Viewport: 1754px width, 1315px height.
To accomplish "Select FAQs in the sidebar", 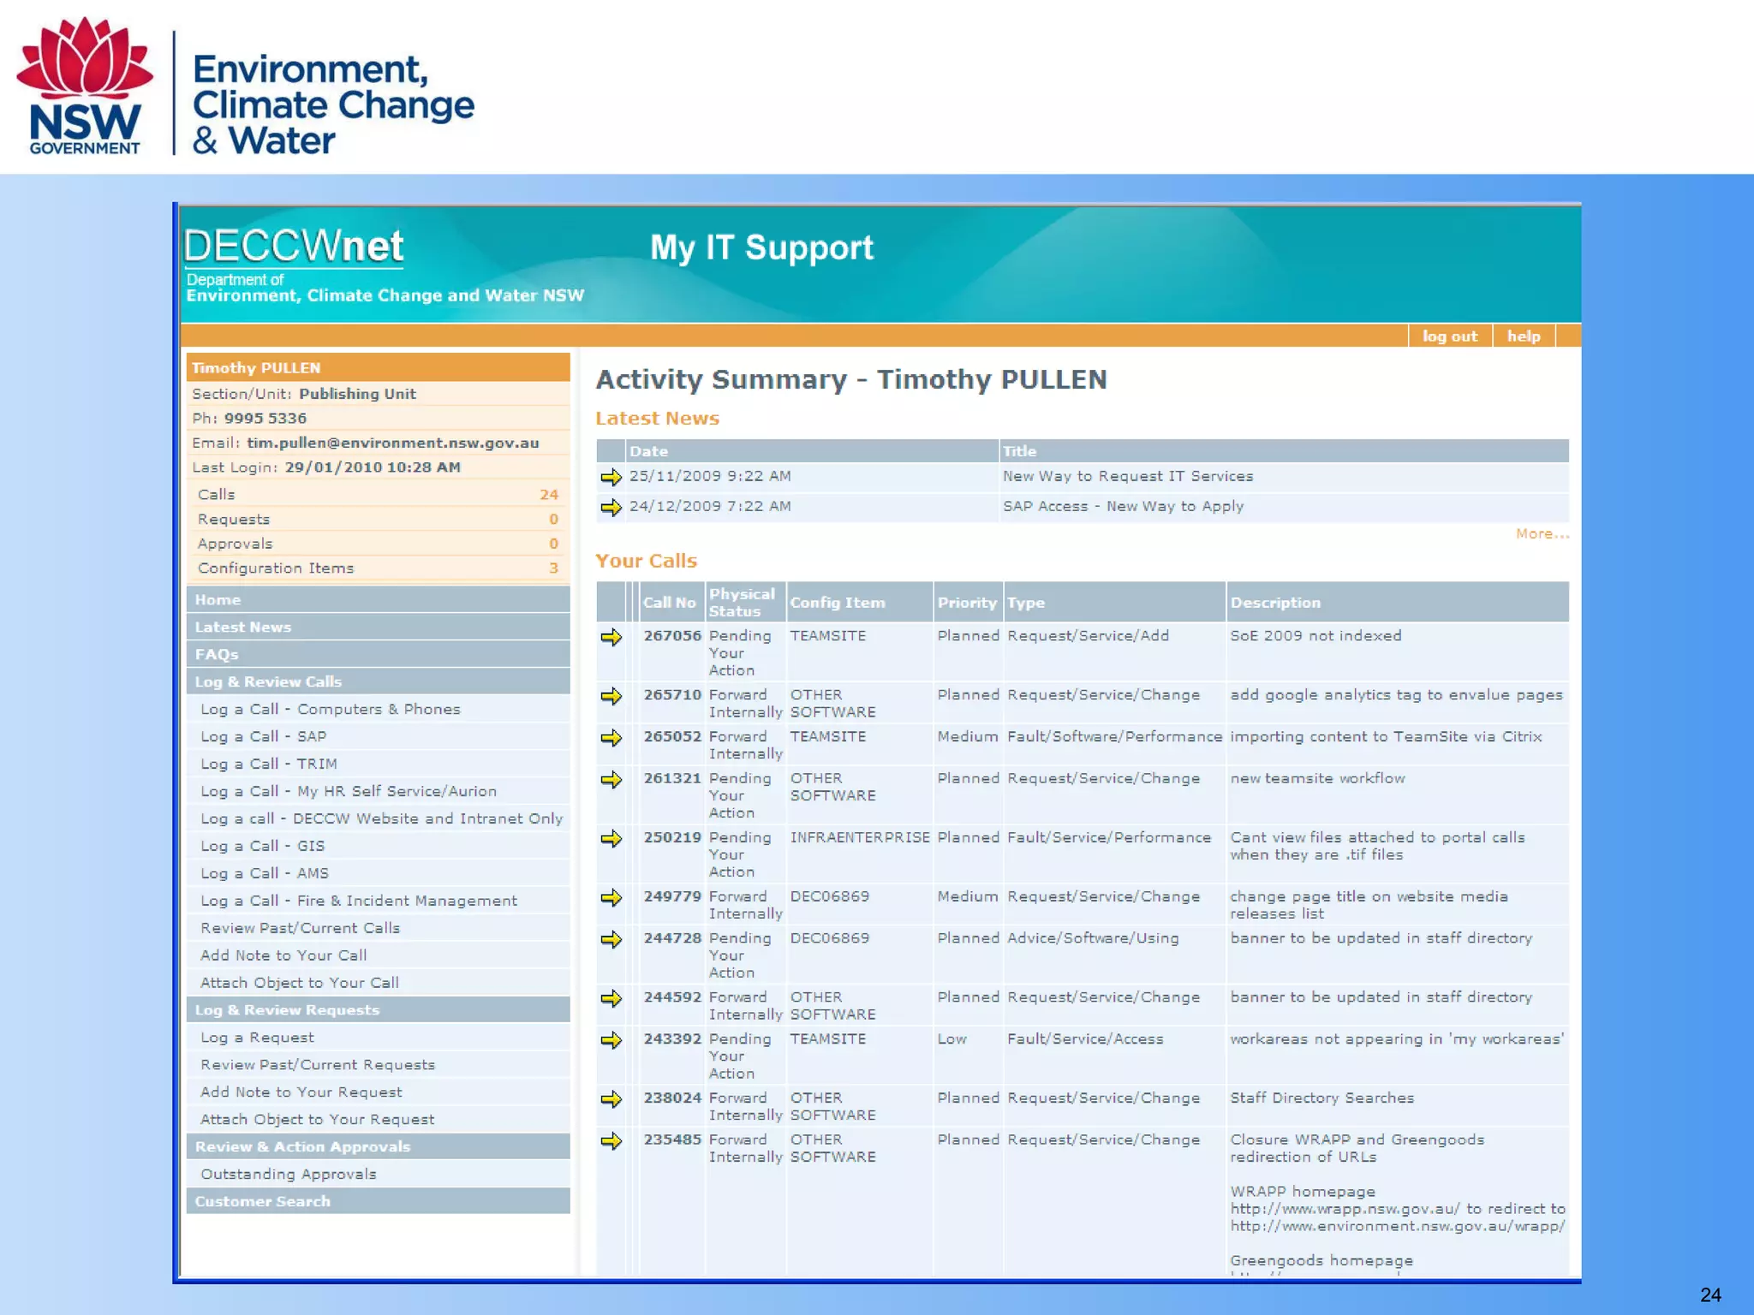I will [x=217, y=655].
